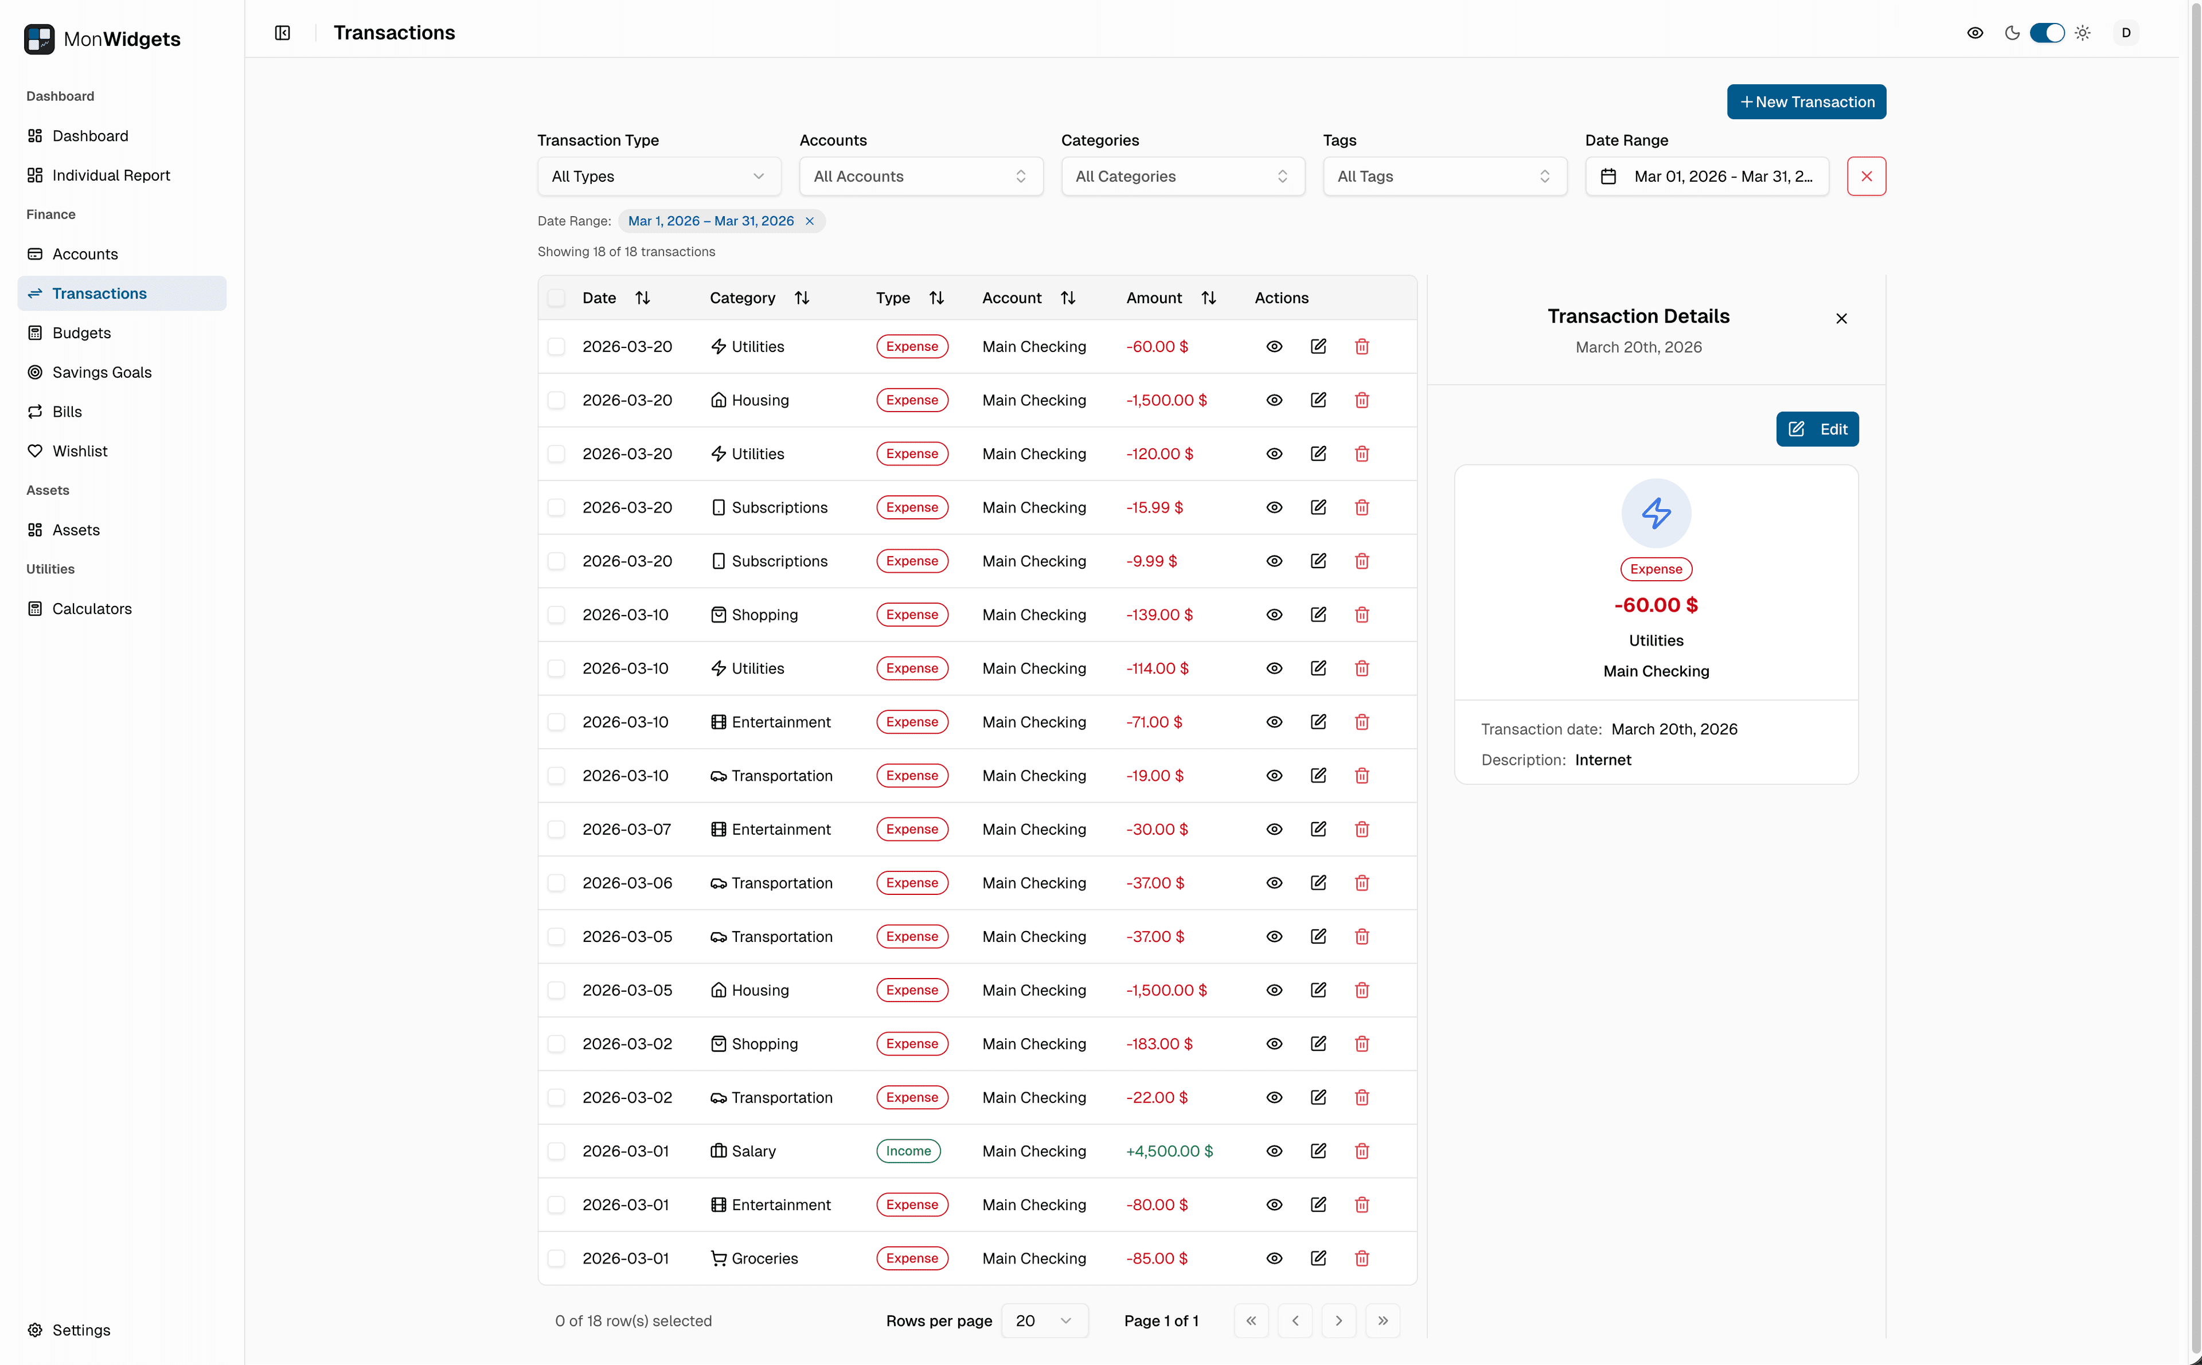Screen dimensions: 2202x1365
Task: Open Wishlist in sidebar
Action: click(x=122, y=451)
